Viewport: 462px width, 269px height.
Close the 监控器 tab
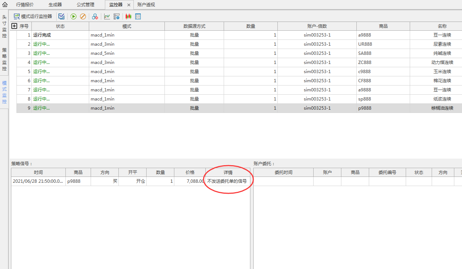[129, 5]
